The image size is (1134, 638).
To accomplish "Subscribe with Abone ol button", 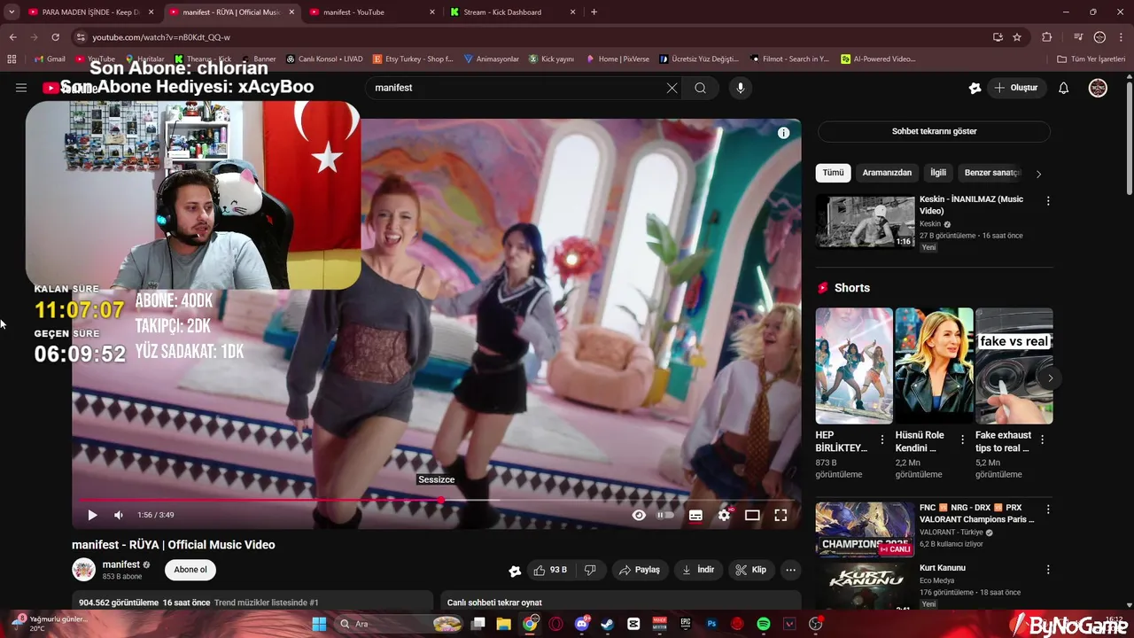I will [190, 570].
